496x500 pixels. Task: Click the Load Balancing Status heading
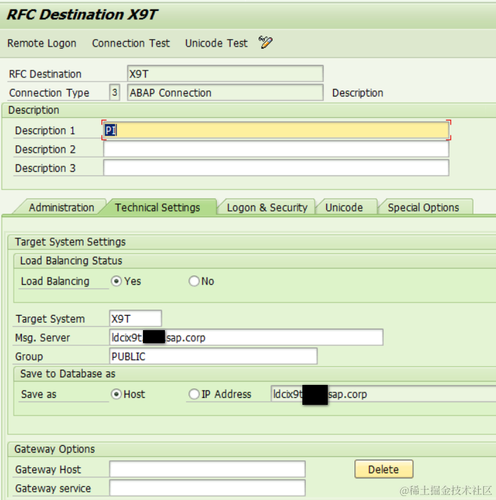coord(71,260)
